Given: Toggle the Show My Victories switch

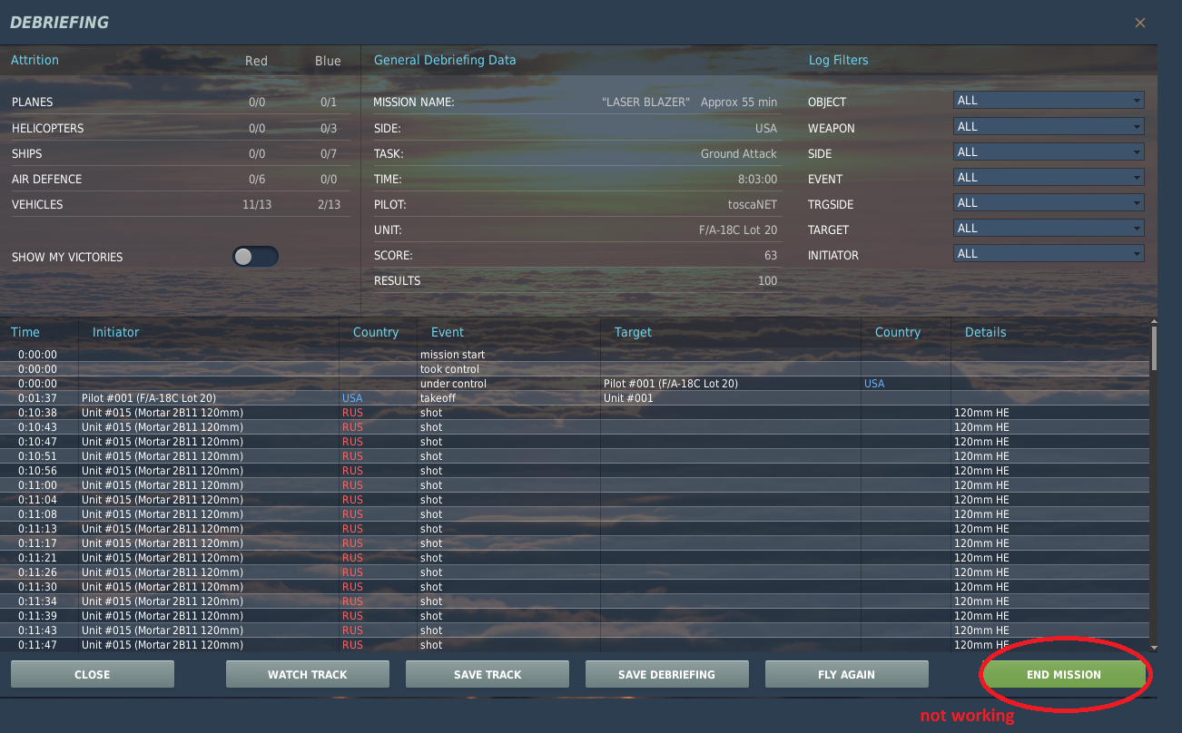Looking at the screenshot, I should click(x=255, y=257).
